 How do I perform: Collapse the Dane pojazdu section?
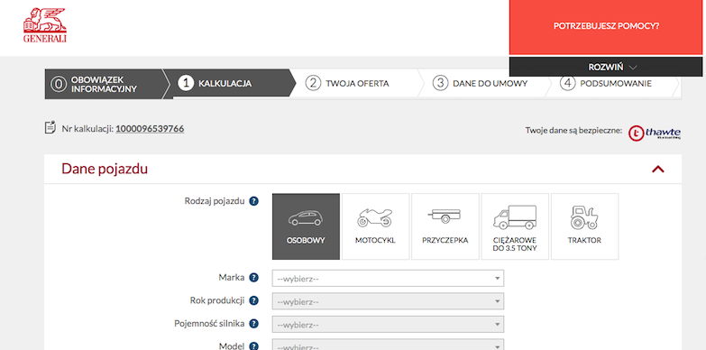click(x=658, y=170)
